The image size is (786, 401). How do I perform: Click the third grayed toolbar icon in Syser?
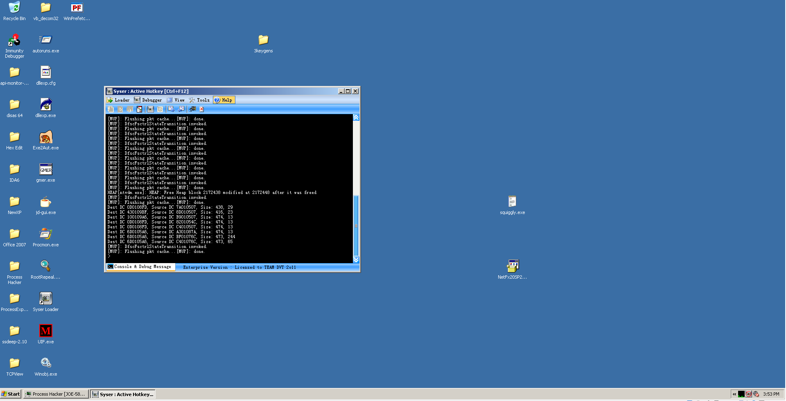click(130, 109)
